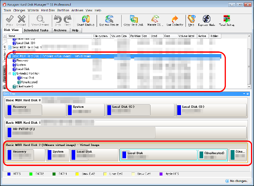Click the Apply toolbar icon
Screen dimensions: 254x186
(x=10, y=20)
